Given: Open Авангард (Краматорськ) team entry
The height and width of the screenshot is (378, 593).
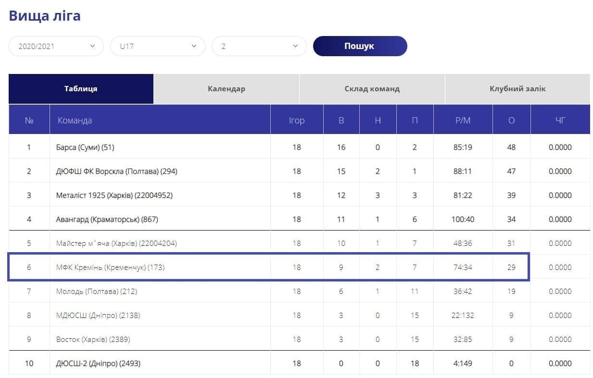Looking at the screenshot, I should click(x=107, y=219).
